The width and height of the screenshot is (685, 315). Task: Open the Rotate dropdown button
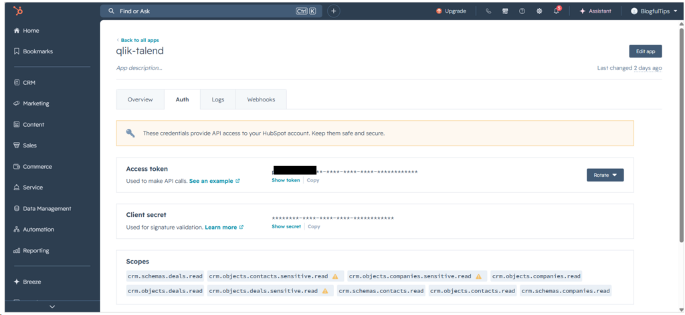[x=605, y=175]
